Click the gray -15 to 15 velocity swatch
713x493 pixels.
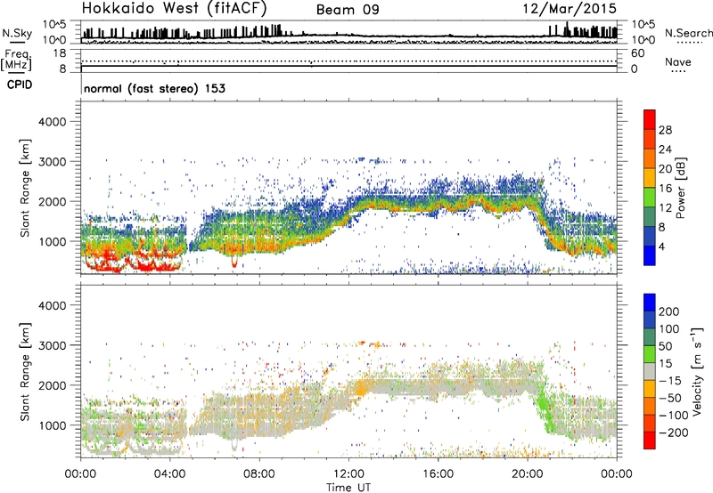pos(650,372)
